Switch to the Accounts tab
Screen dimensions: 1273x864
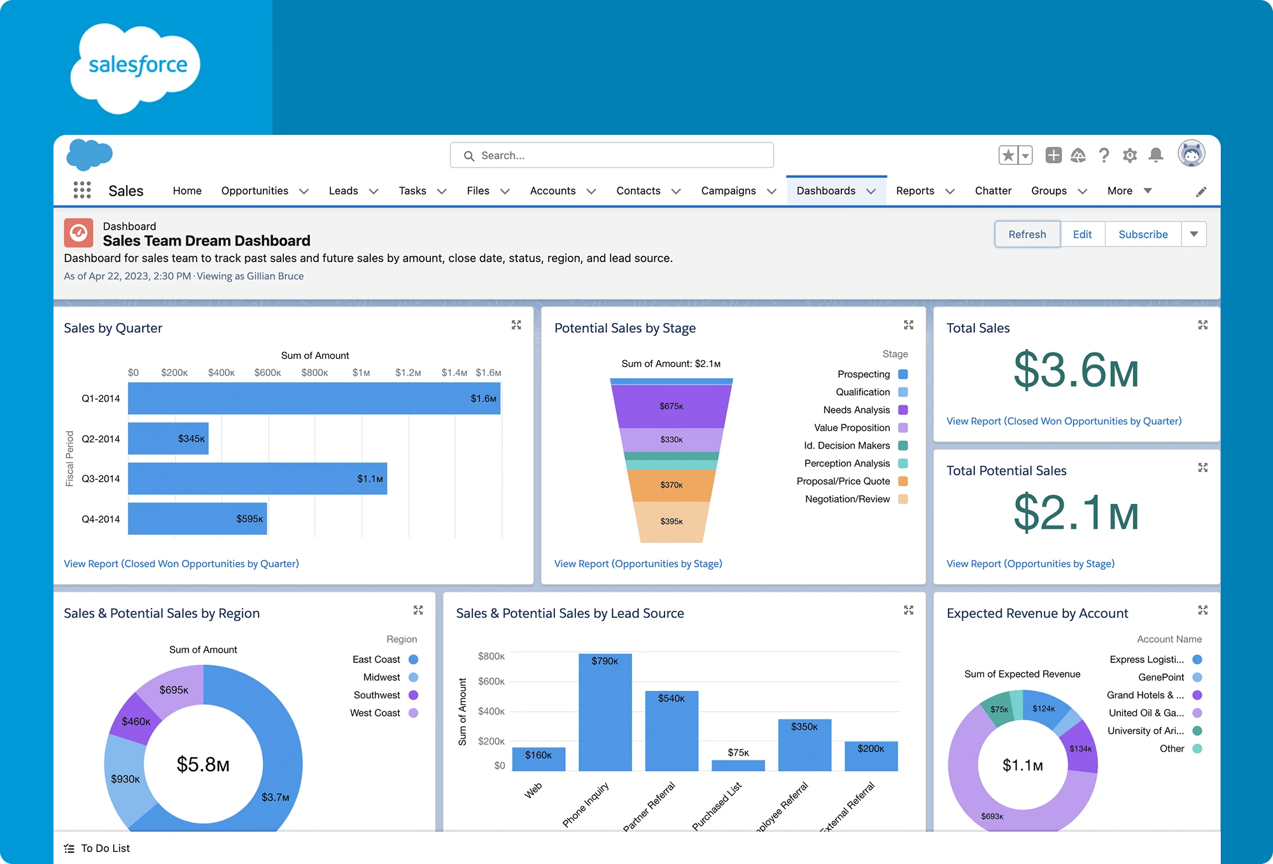click(552, 191)
